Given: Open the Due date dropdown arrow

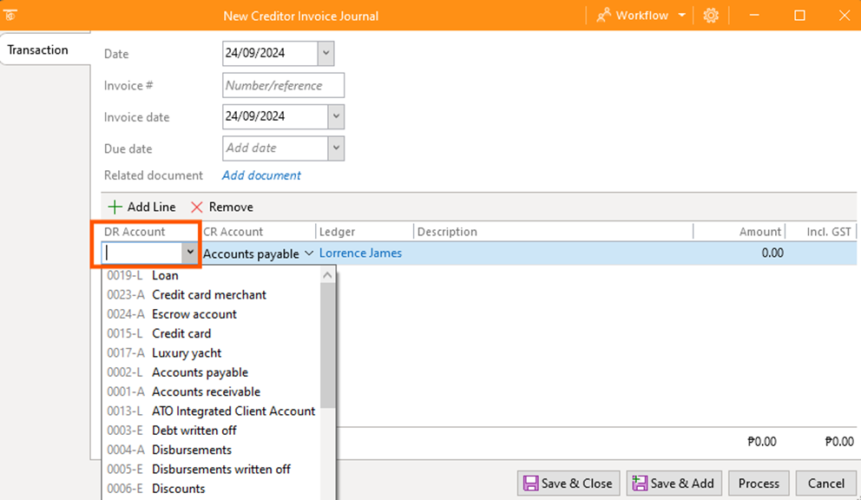Looking at the screenshot, I should pyautogui.click(x=335, y=148).
